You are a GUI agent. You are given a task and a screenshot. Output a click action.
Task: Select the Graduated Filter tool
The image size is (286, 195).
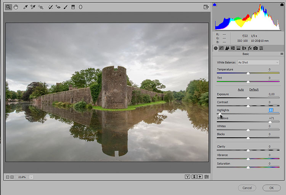[x=73, y=7]
